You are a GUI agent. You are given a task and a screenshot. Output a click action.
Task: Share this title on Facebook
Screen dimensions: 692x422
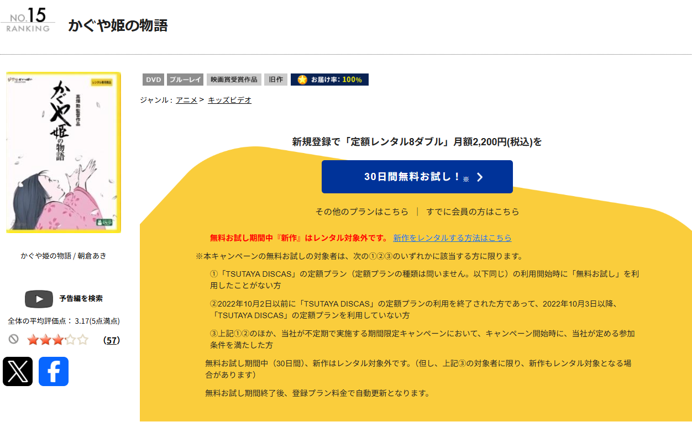(54, 371)
